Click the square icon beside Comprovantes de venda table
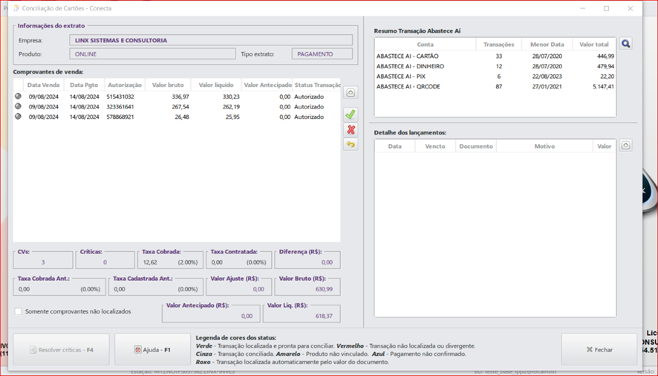 (351, 93)
